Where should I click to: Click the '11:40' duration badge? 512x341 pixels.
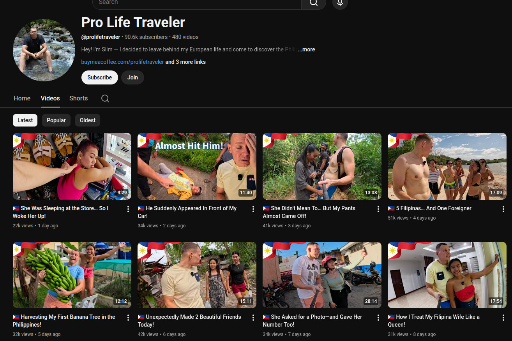coord(246,193)
